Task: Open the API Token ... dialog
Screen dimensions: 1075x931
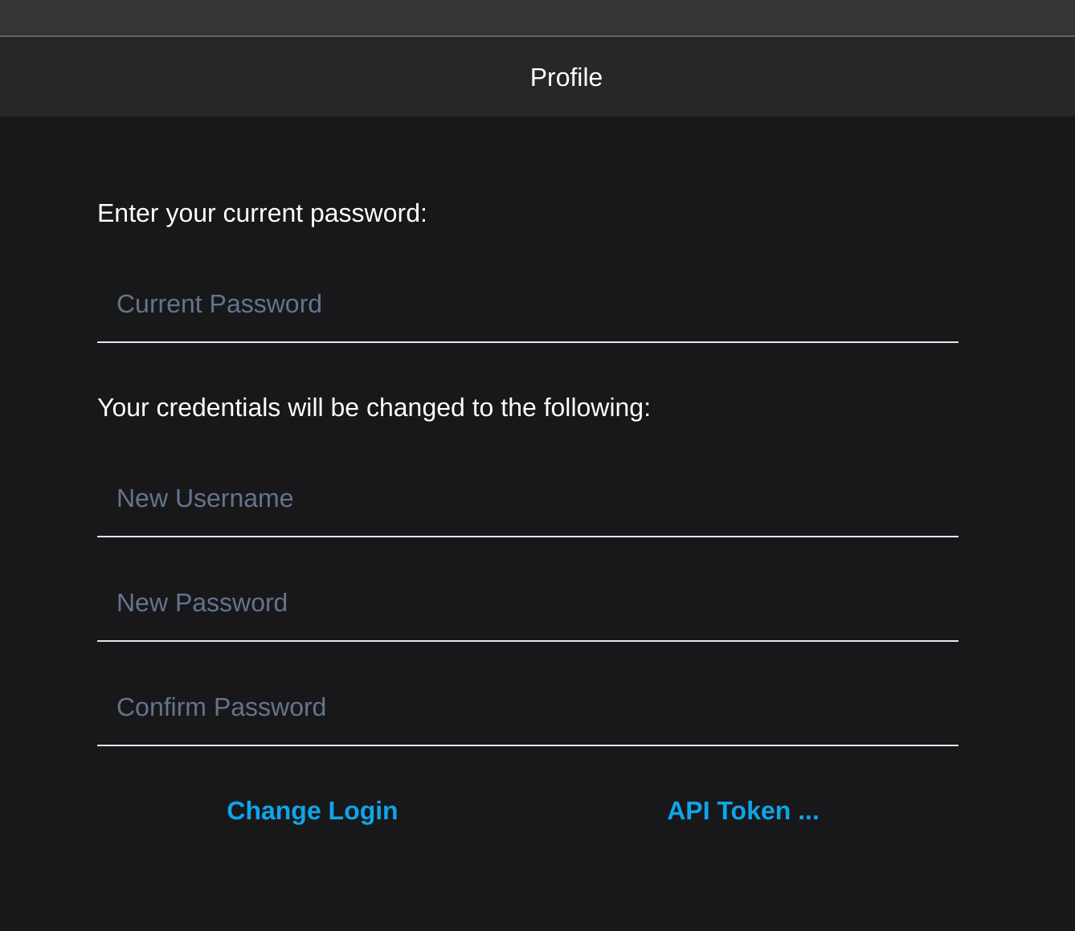Action: (x=743, y=811)
